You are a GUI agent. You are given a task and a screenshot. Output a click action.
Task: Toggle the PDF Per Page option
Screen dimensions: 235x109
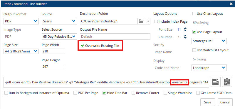coord(75,93)
